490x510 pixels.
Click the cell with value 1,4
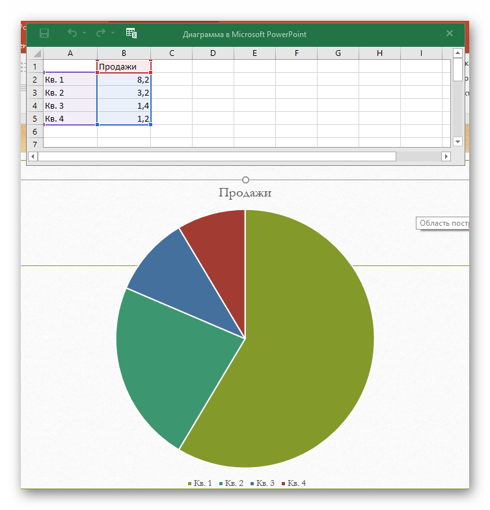click(x=124, y=105)
